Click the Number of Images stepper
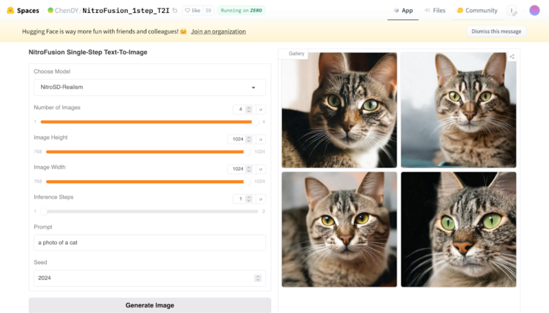Image resolution: width=549 pixels, height=313 pixels. (x=248, y=109)
